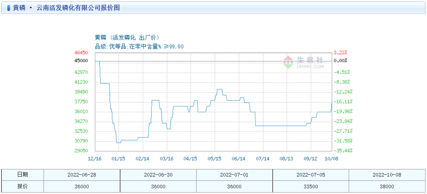
Task: Click y-axis value 30790
Action: click(x=81, y=141)
